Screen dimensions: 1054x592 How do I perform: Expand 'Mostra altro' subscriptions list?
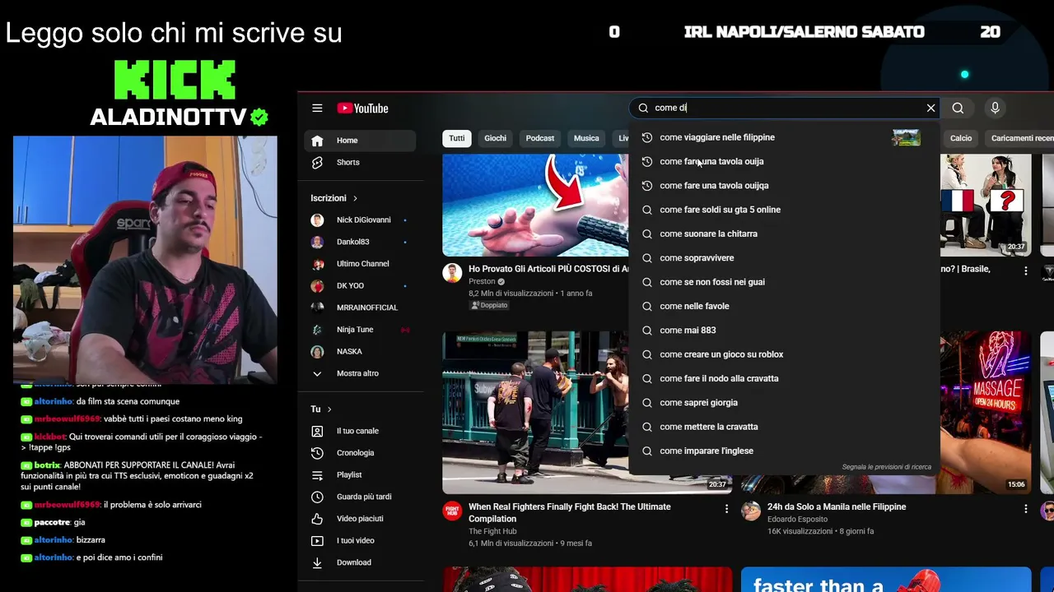click(x=361, y=373)
